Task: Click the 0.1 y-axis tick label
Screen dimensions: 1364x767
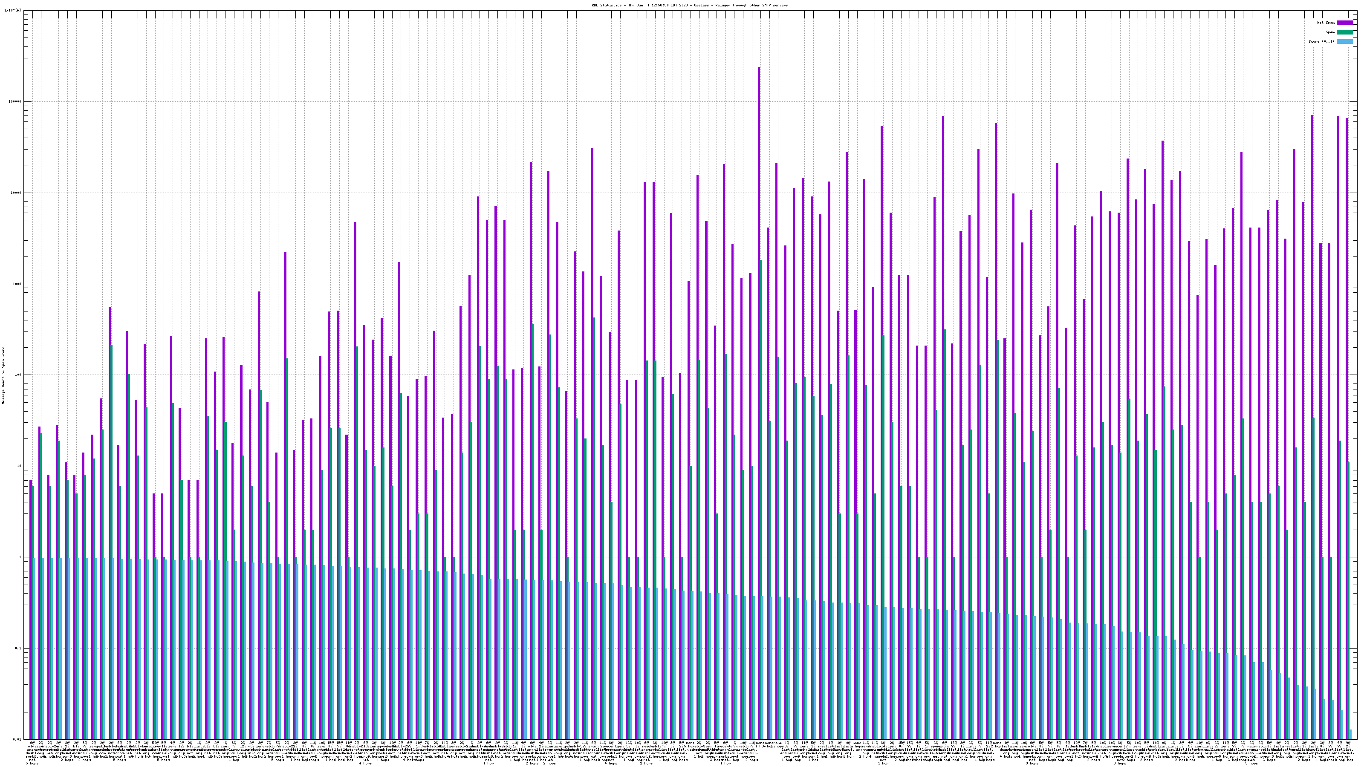Action: [18, 649]
